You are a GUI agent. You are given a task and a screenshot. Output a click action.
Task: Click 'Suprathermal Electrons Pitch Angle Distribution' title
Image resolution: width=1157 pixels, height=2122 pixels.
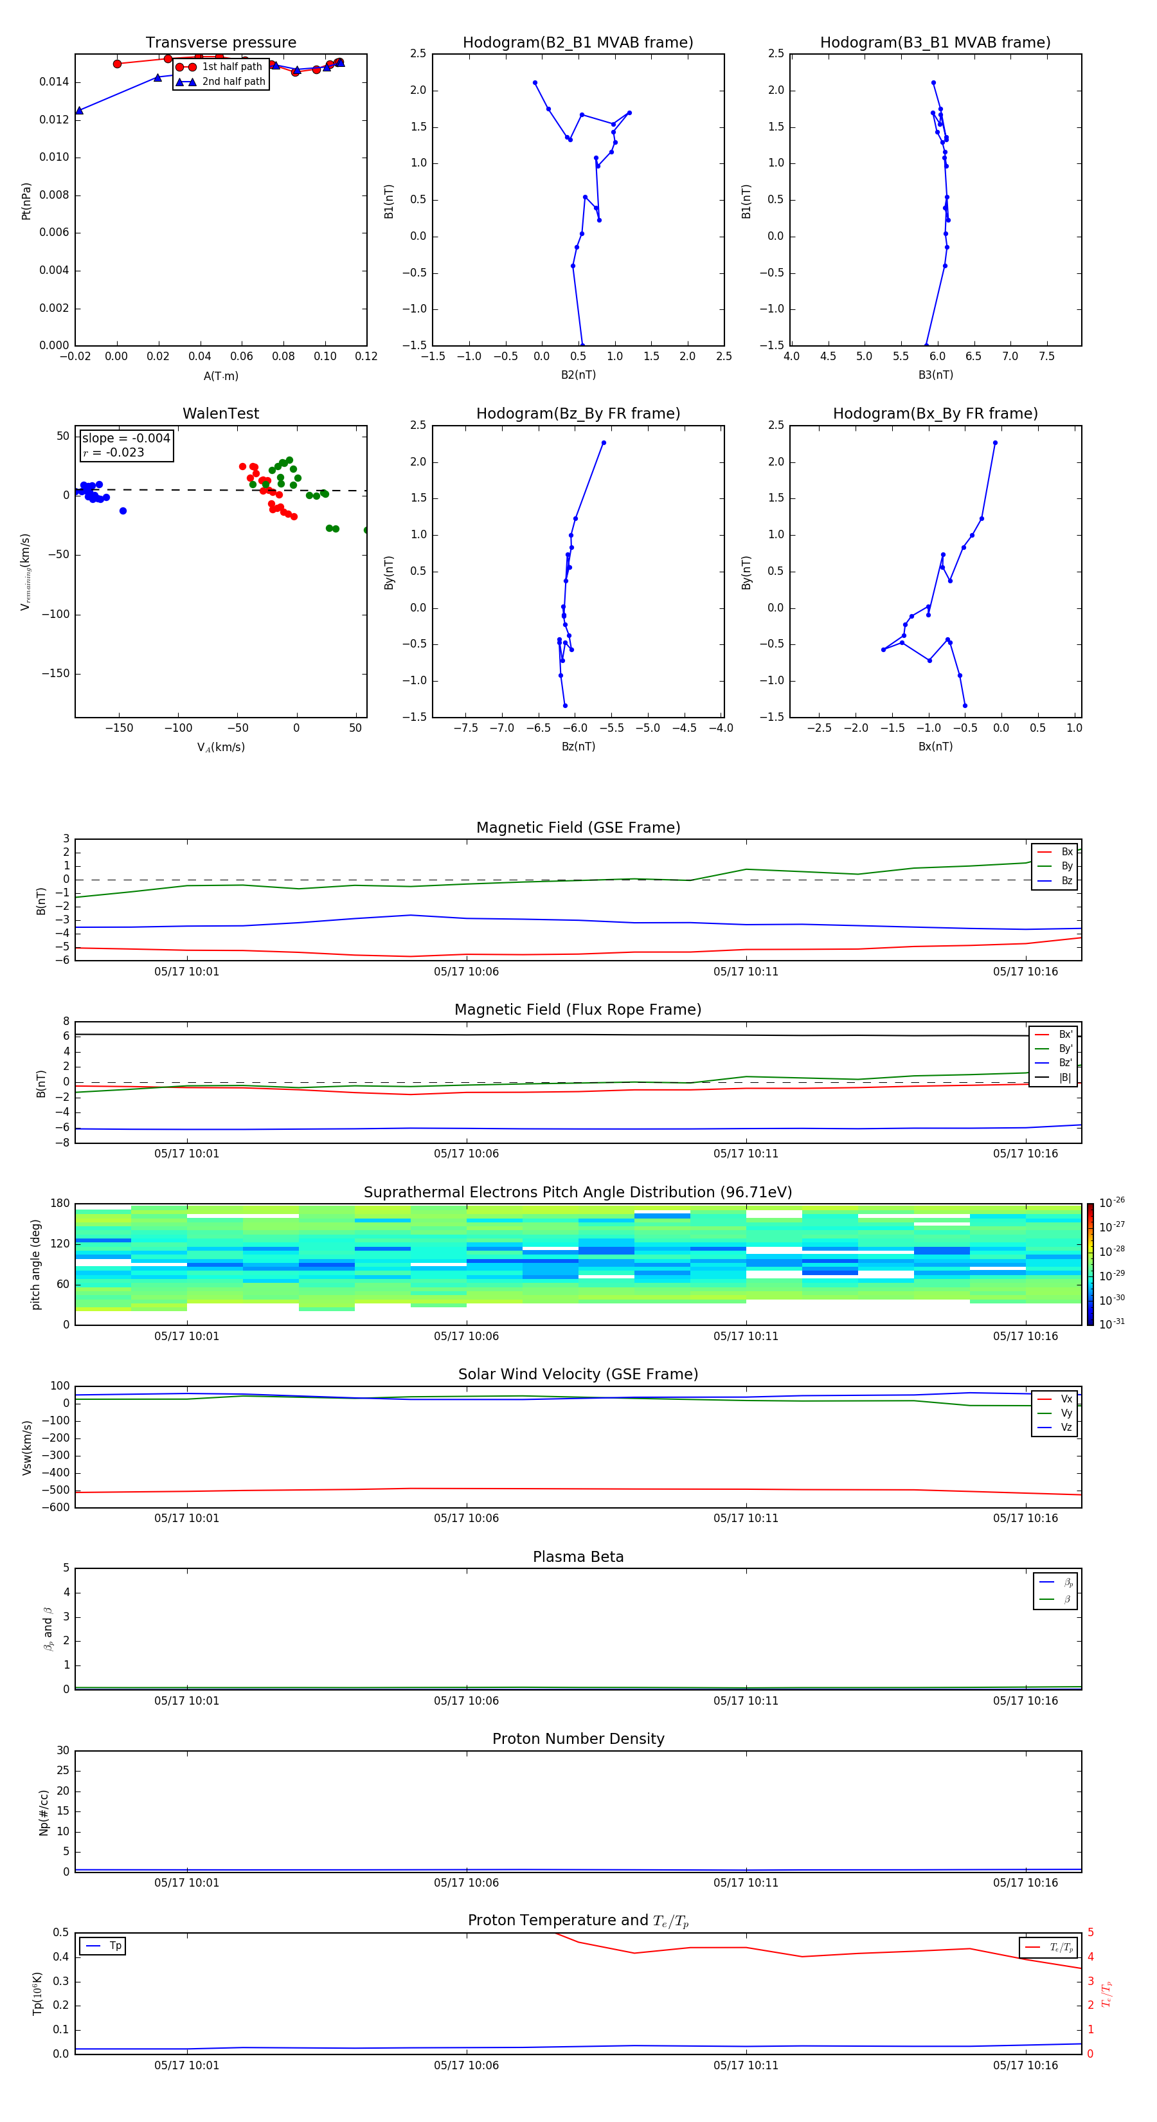578,1192
